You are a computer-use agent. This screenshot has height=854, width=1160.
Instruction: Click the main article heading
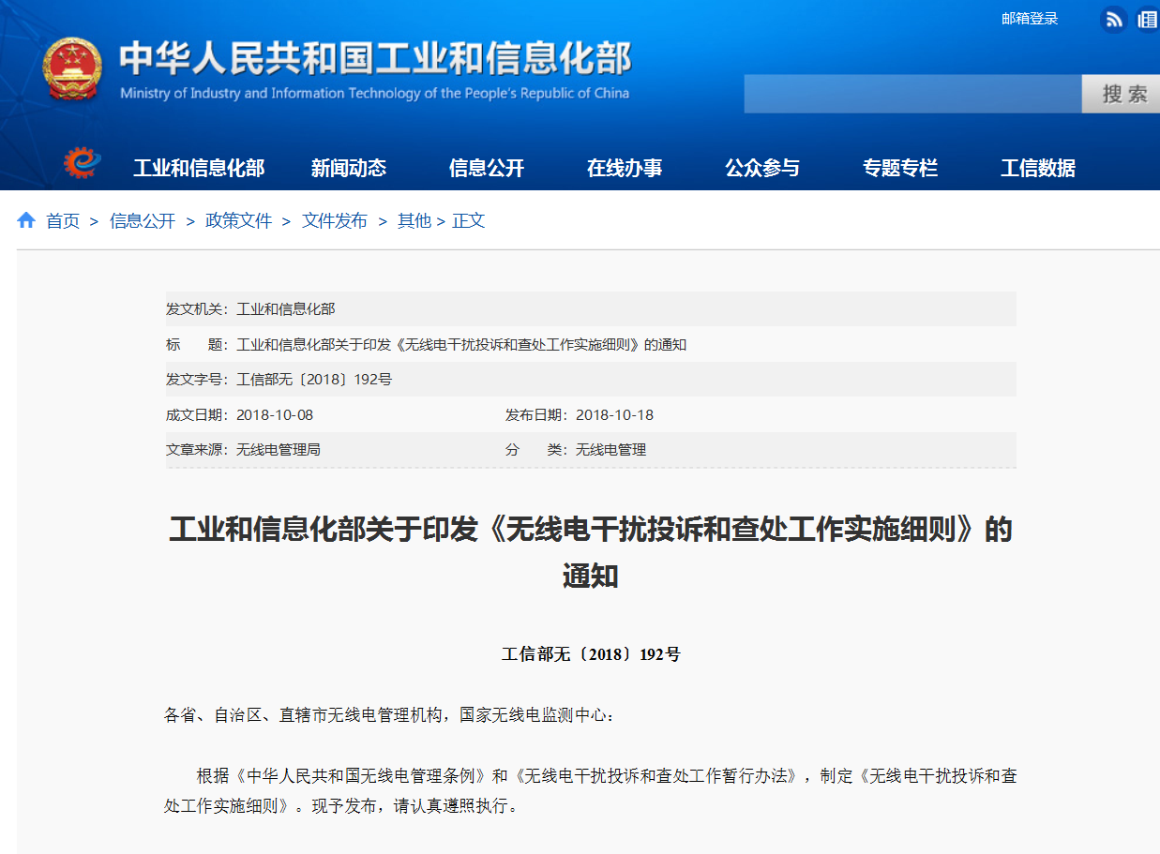(x=591, y=551)
